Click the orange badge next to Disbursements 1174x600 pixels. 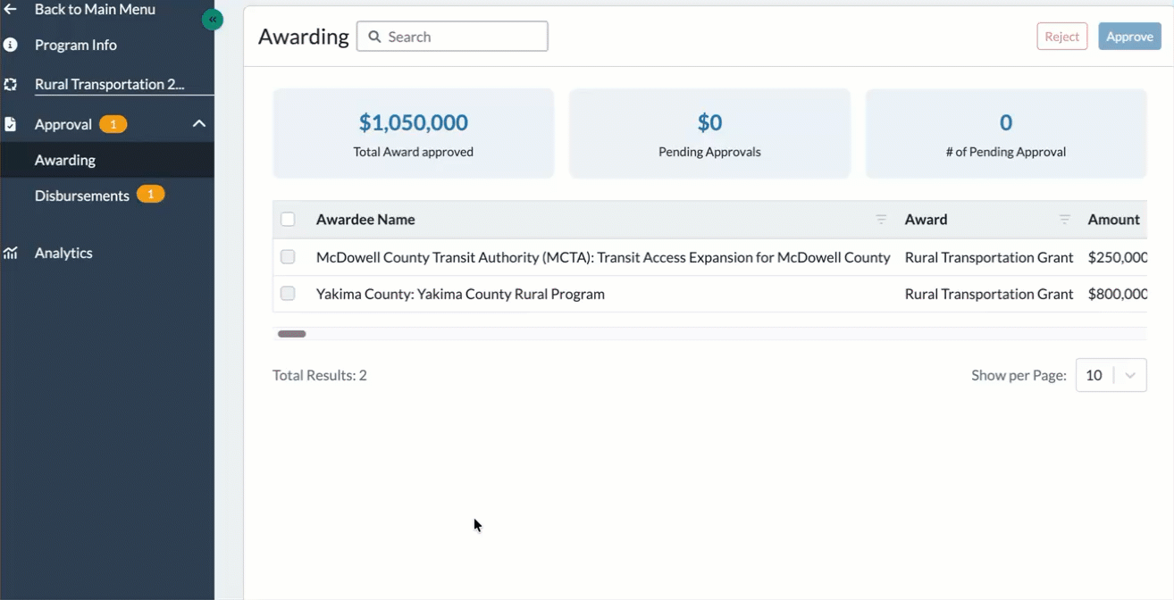pyautogui.click(x=151, y=195)
